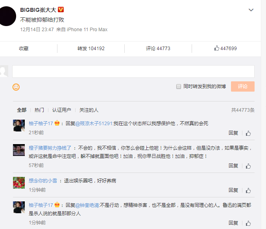This screenshot has height=229, width=266.
Task: Open 想念你的小雪 username link
Action: pyautogui.click(x=43, y=180)
